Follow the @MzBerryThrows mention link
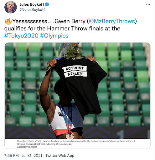The width and height of the screenshot is (155, 160). 112,21
